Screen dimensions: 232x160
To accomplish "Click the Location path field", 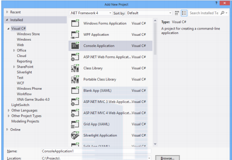I will [x=96, y=158].
